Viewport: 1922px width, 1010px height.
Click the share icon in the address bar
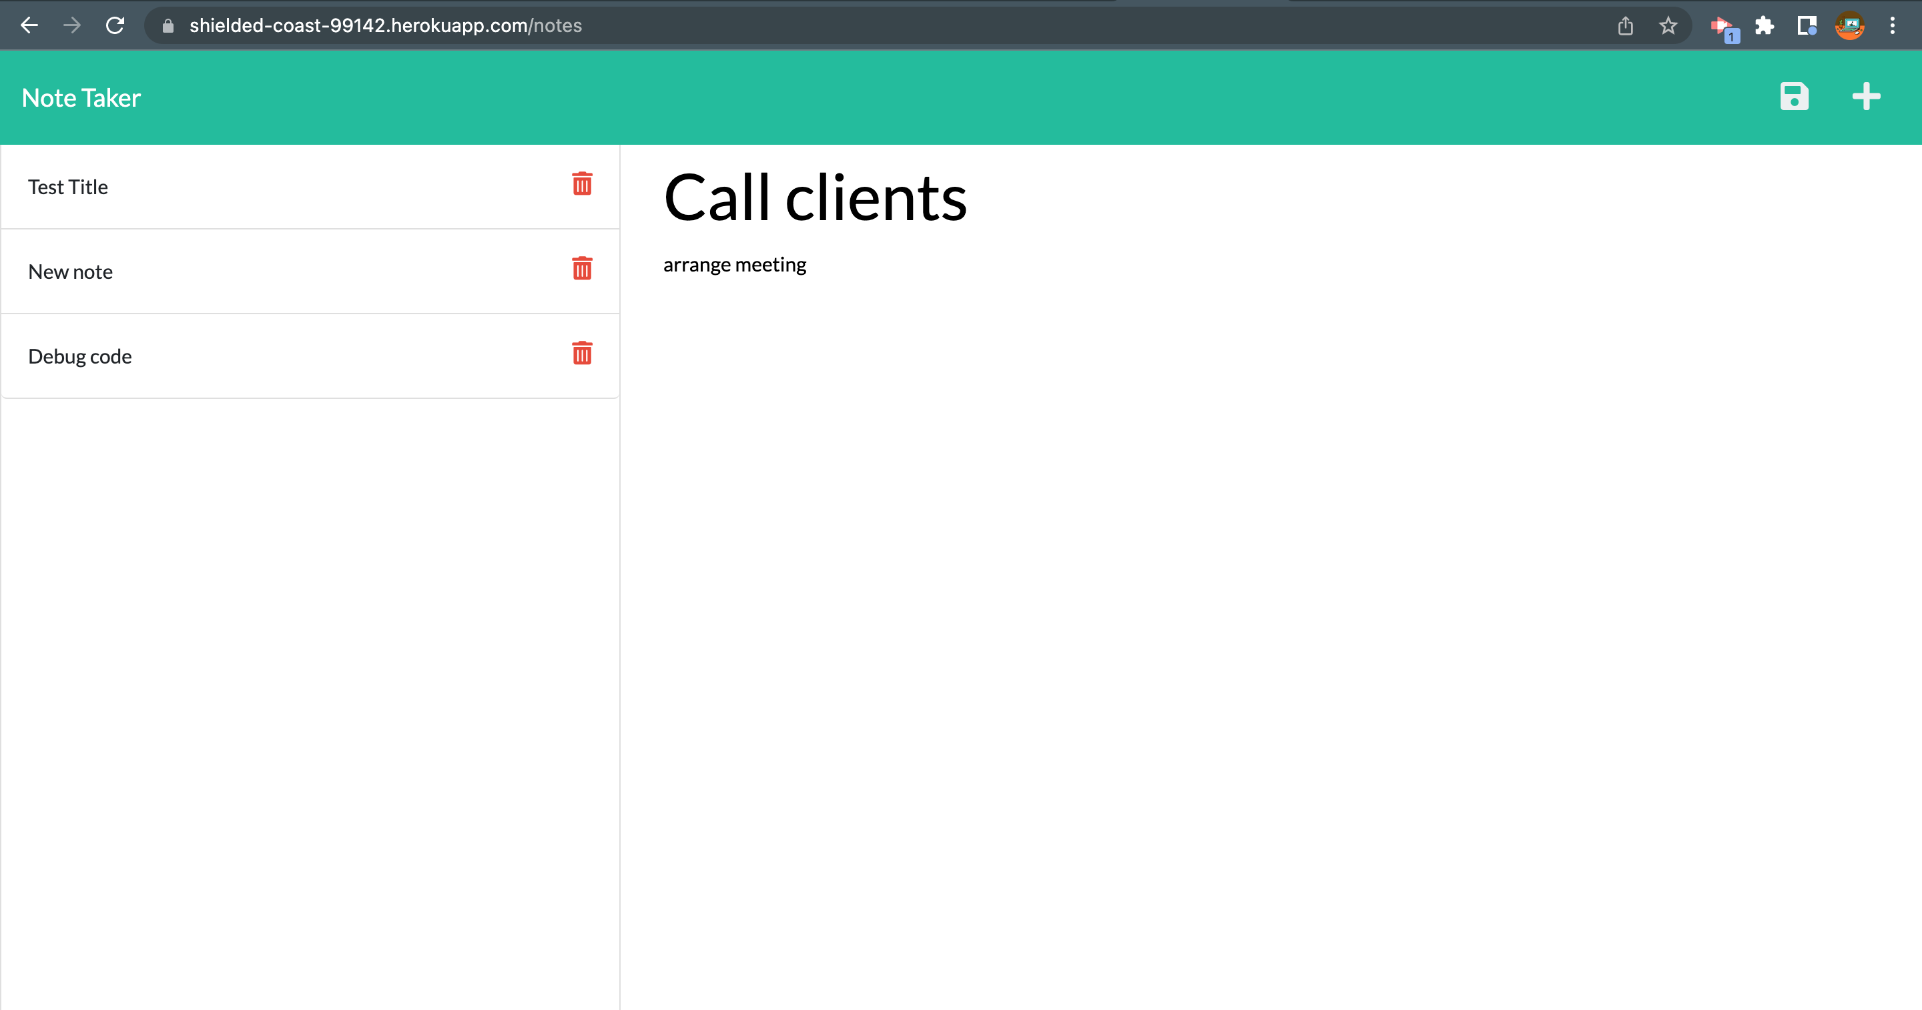[x=1626, y=25]
